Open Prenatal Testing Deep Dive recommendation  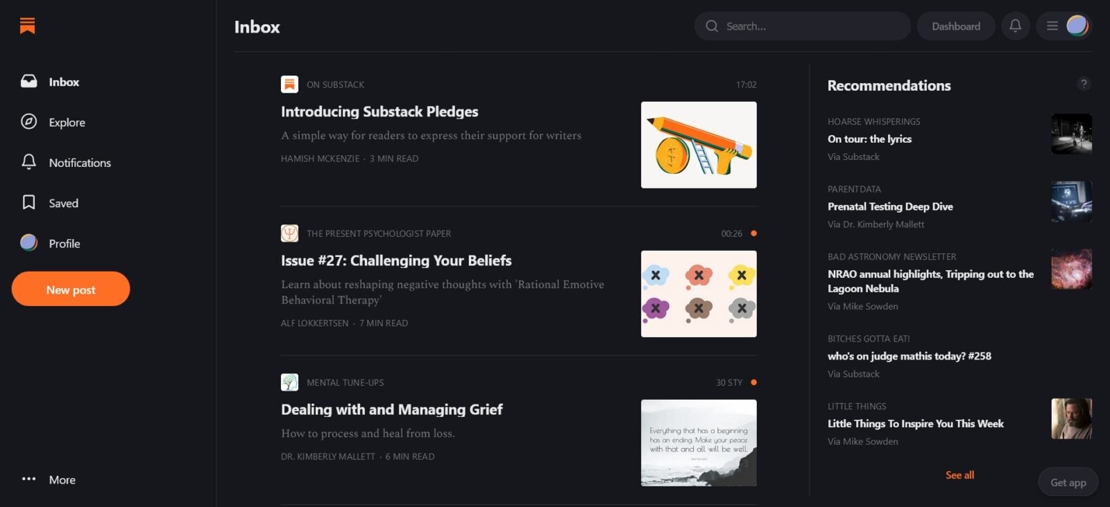[x=890, y=206]
